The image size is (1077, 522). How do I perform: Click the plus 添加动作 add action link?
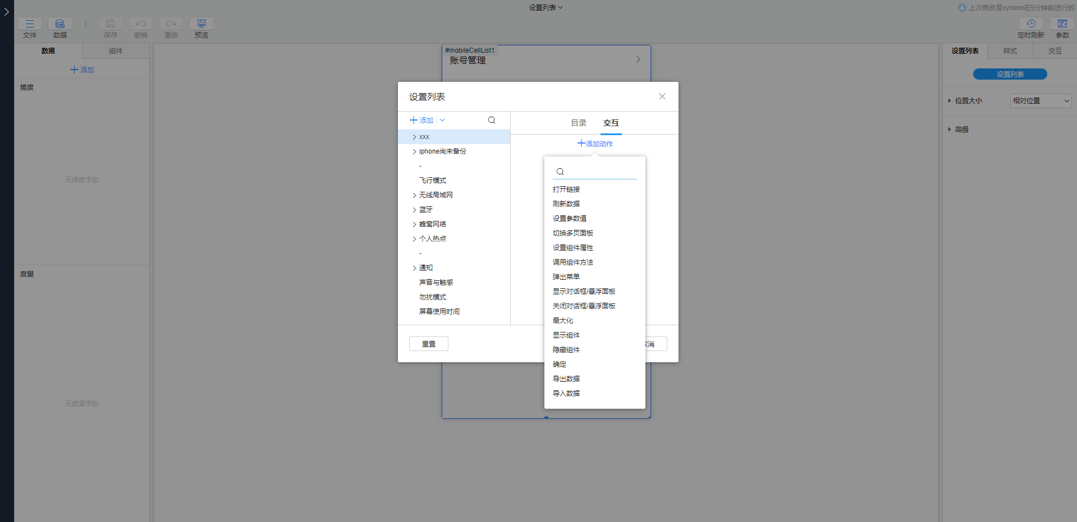[x=595, y=144]
